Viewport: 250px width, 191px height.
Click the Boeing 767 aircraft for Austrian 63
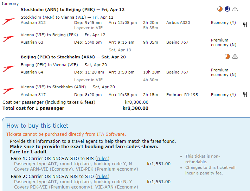[177, 42]
